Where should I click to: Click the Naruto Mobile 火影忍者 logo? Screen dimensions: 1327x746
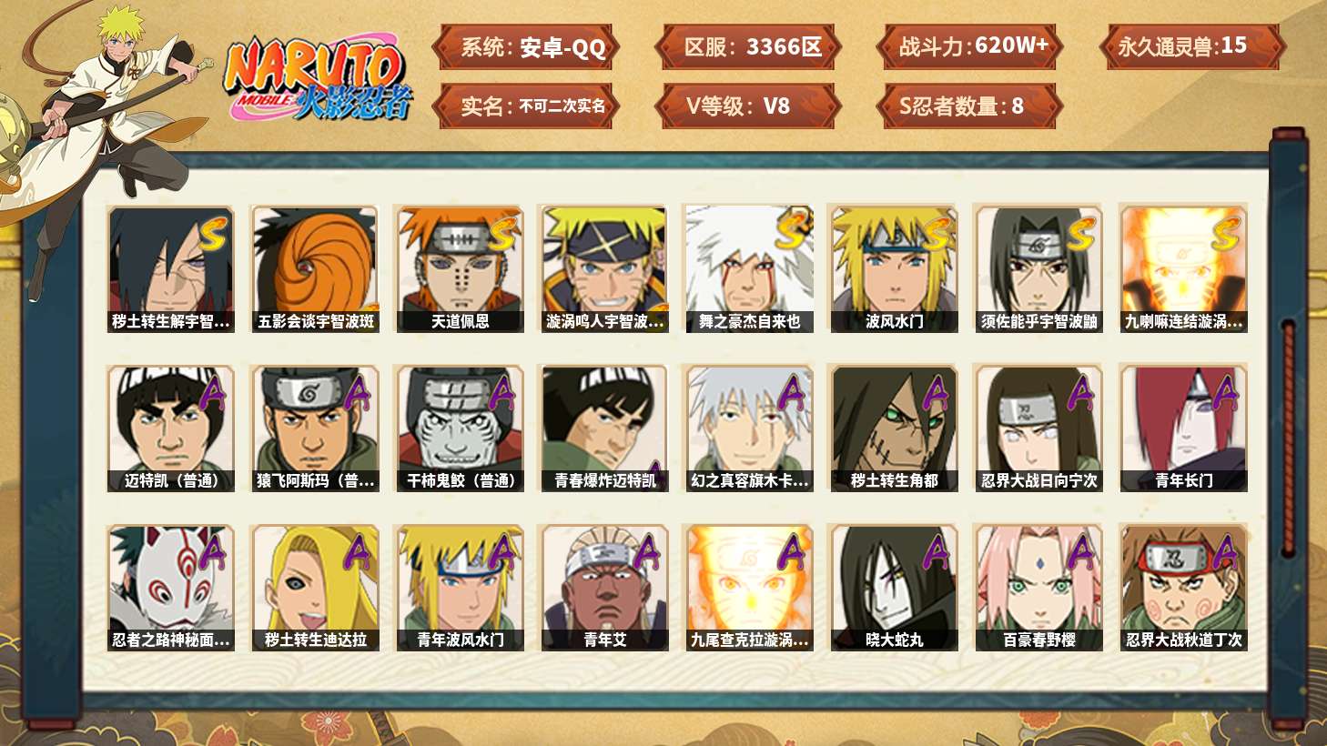pos(318,78)
